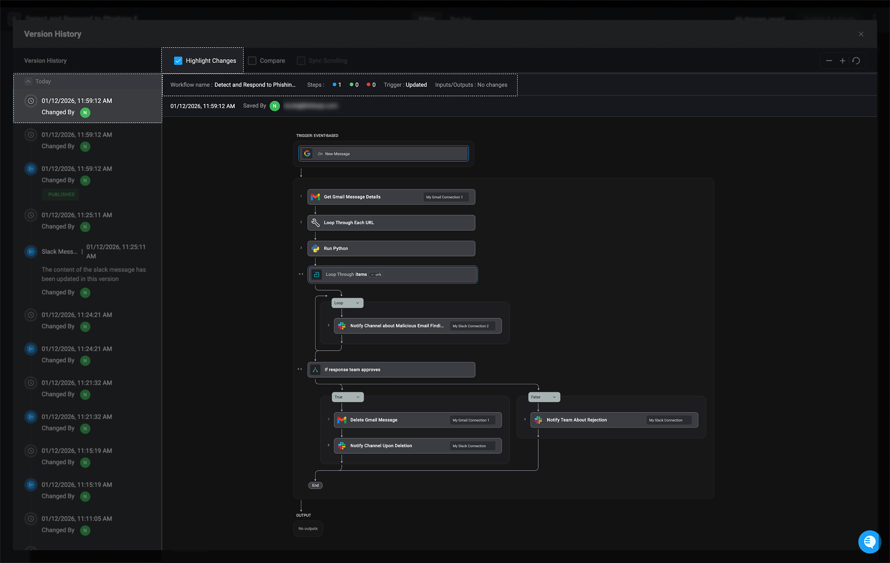Viewport: 890px width, 563px height.
Task: Uncheck the Highlight Changes checkbox
Action: [x=178, y=61]
